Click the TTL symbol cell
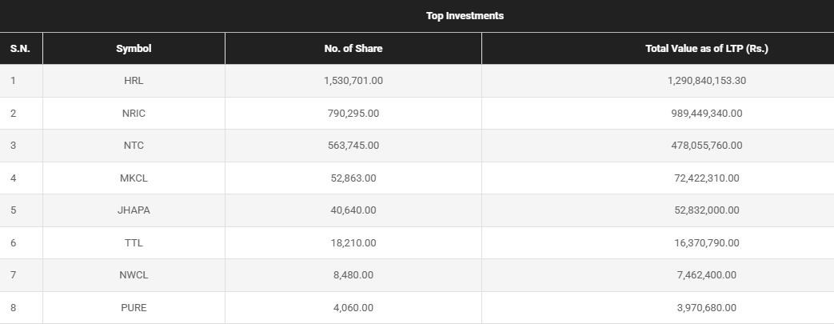Screen dimensions: 834x324 [x=134, y=243]
